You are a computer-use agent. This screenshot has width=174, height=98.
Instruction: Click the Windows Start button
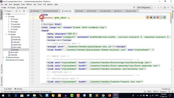pos(3,96)
